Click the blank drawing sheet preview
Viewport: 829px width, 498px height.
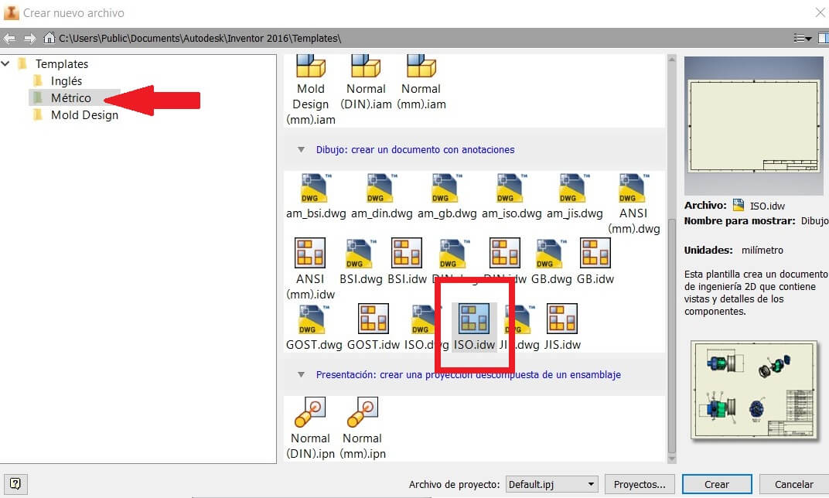point(753,126)
